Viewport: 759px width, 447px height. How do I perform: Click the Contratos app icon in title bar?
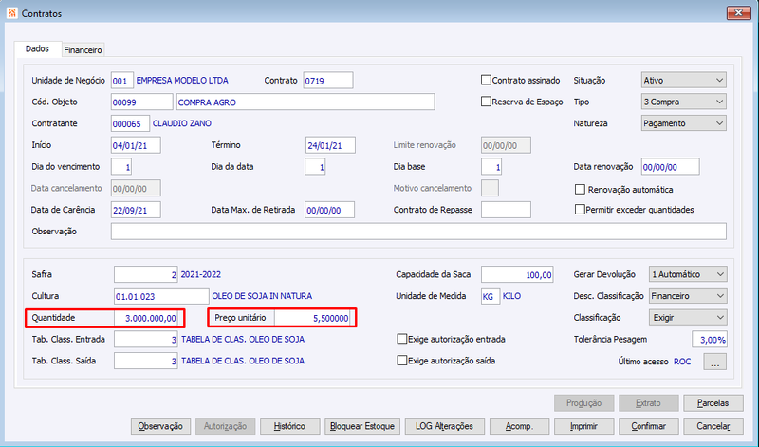click(x=12, y=13)
